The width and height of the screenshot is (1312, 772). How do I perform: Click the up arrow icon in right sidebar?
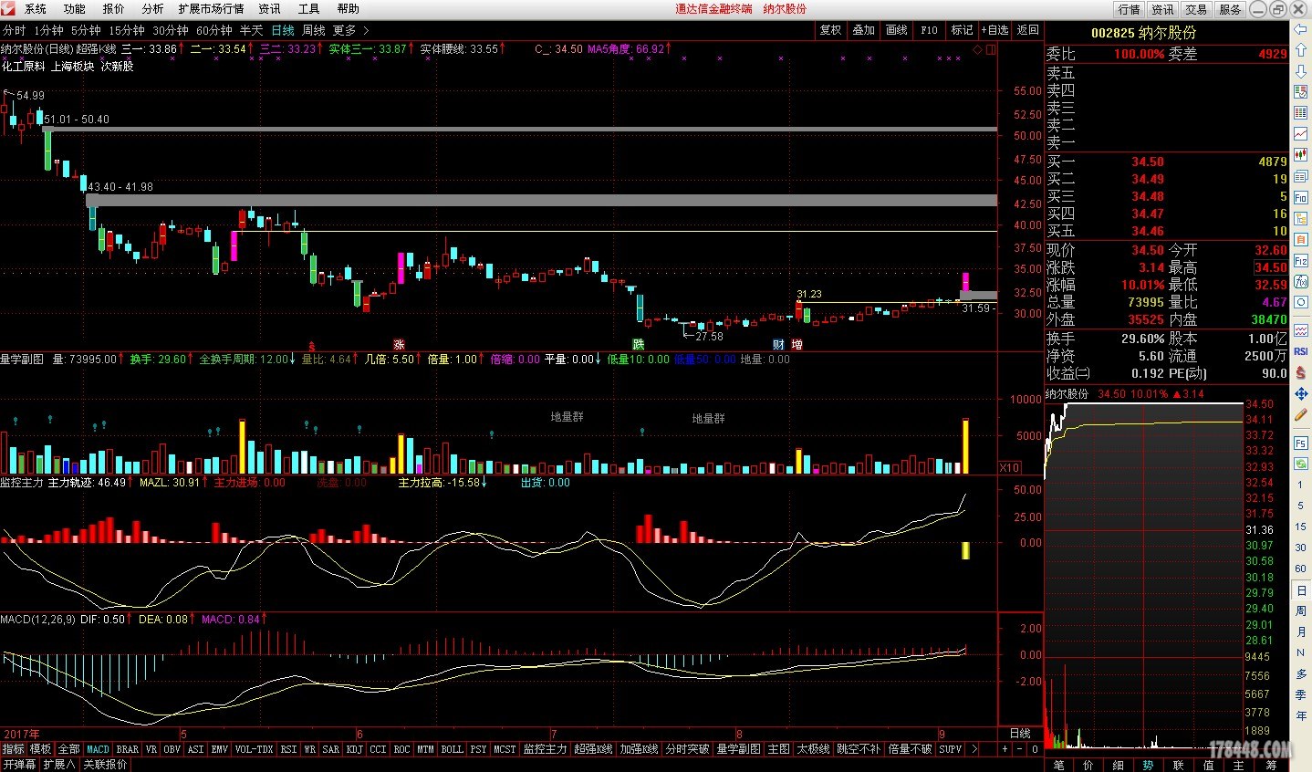pos(1301,51)
